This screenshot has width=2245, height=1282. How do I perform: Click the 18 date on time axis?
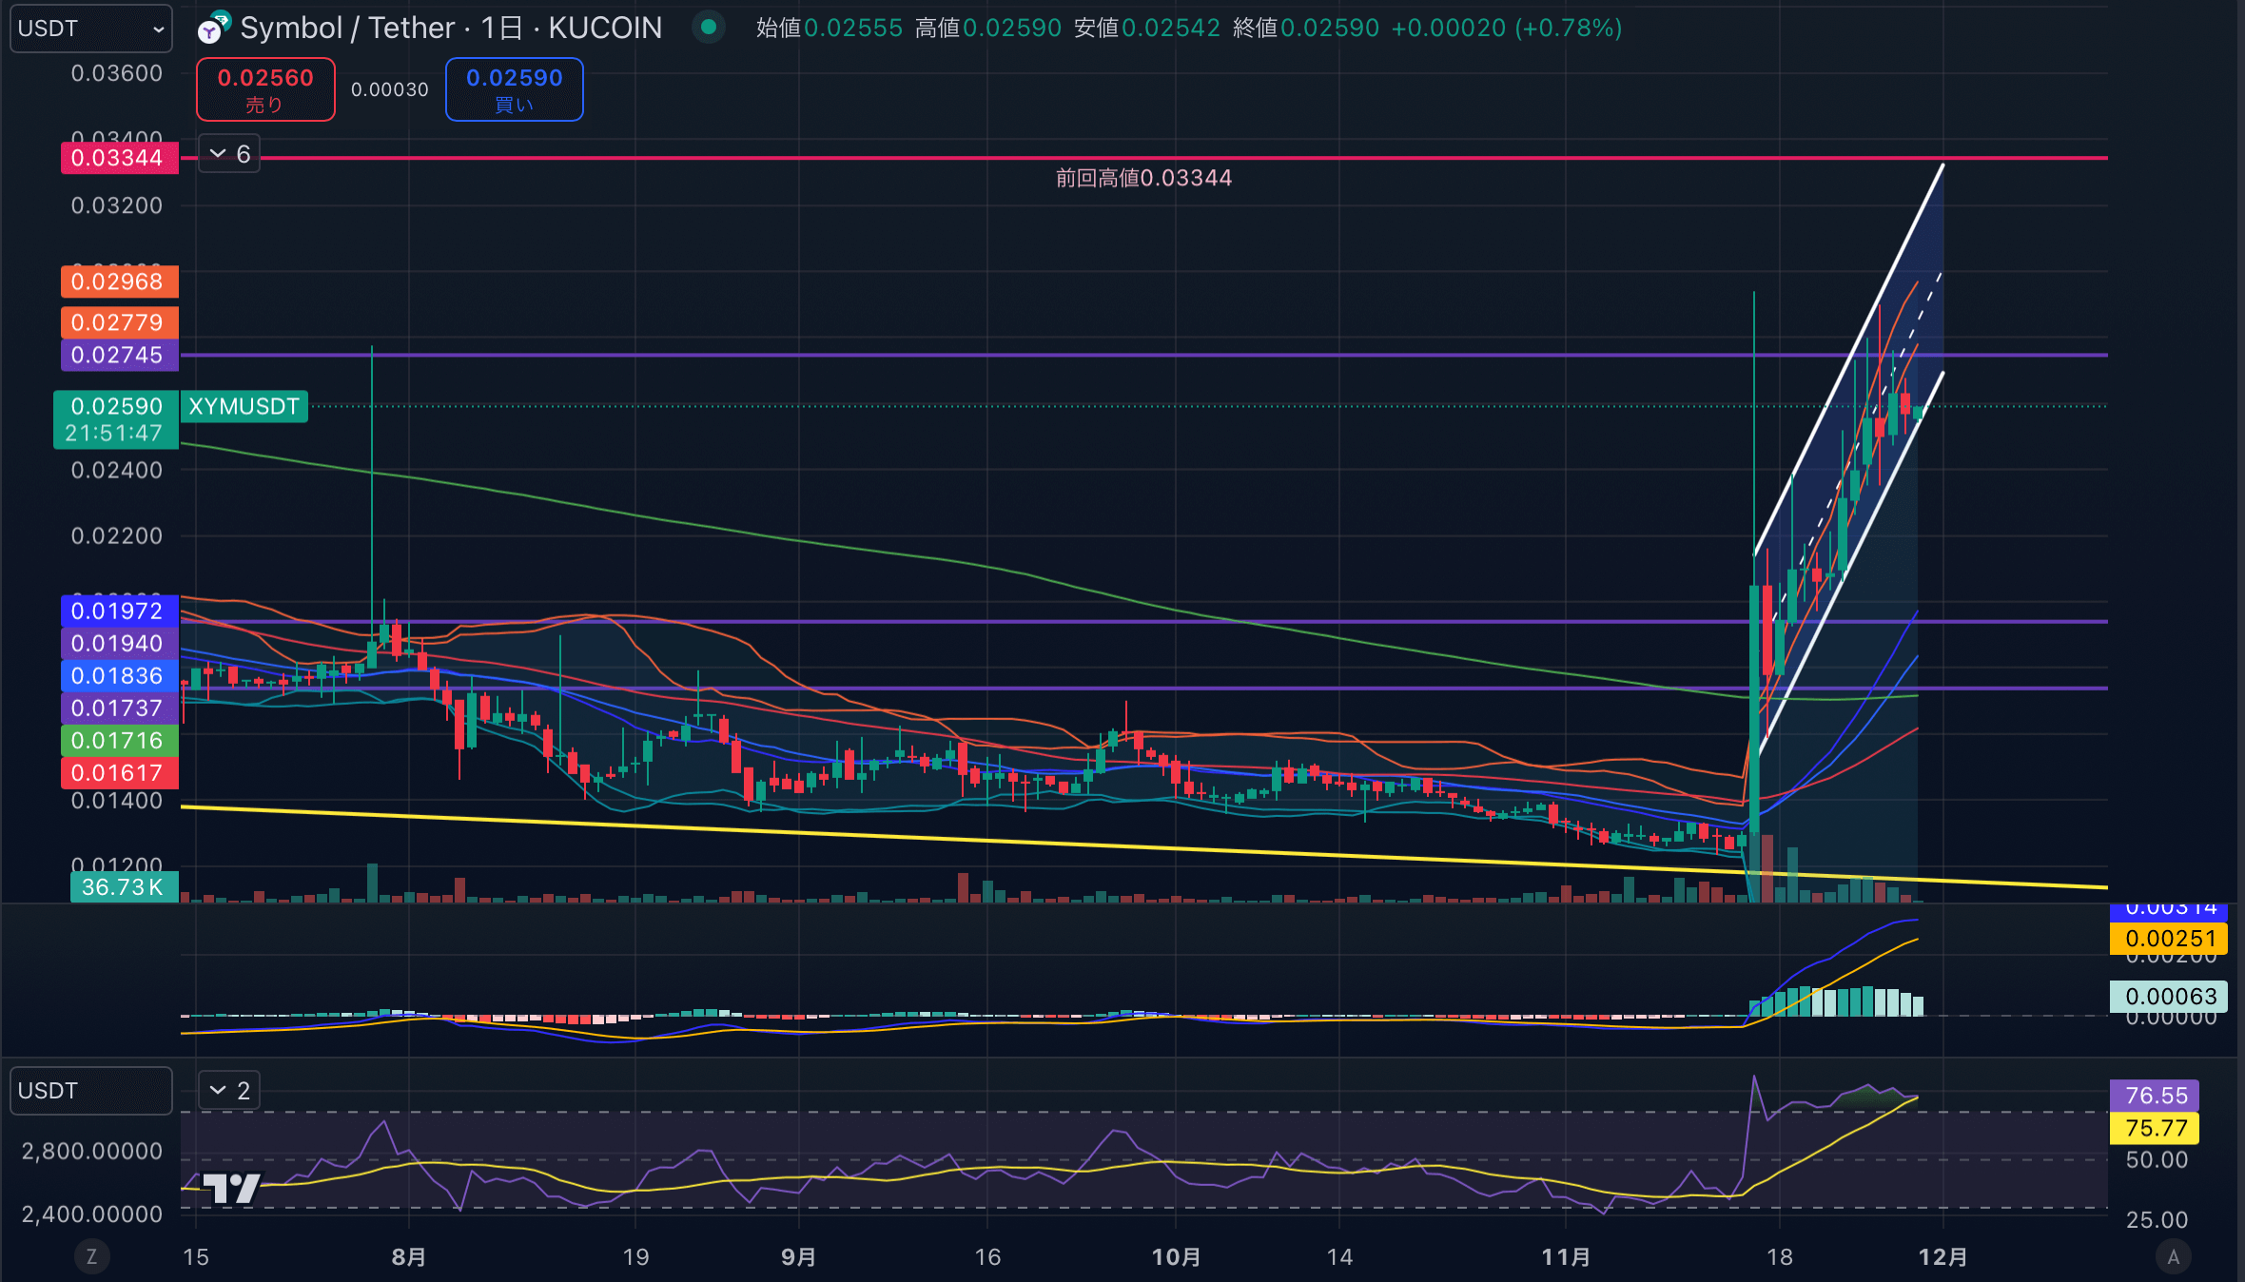point(1779,1256)
